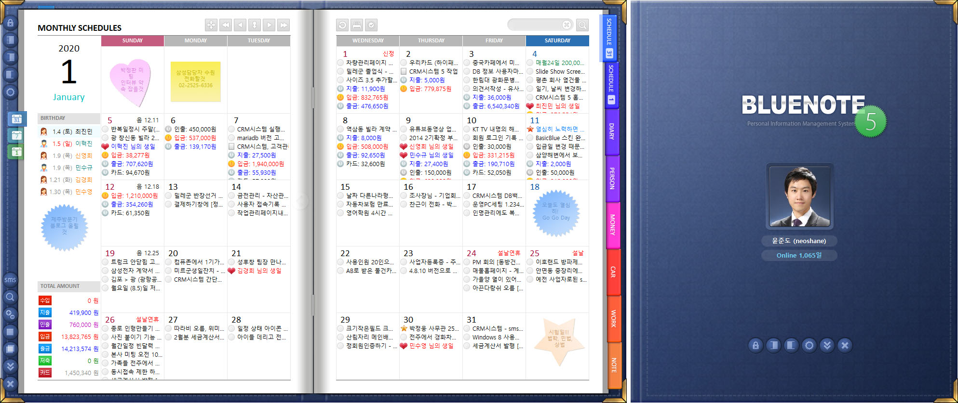Click the checkmark icon next to print
The image size is (958, 403).
[371, 25]
